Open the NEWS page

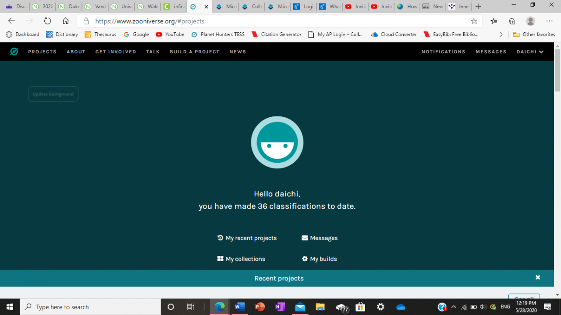point(238,52)
